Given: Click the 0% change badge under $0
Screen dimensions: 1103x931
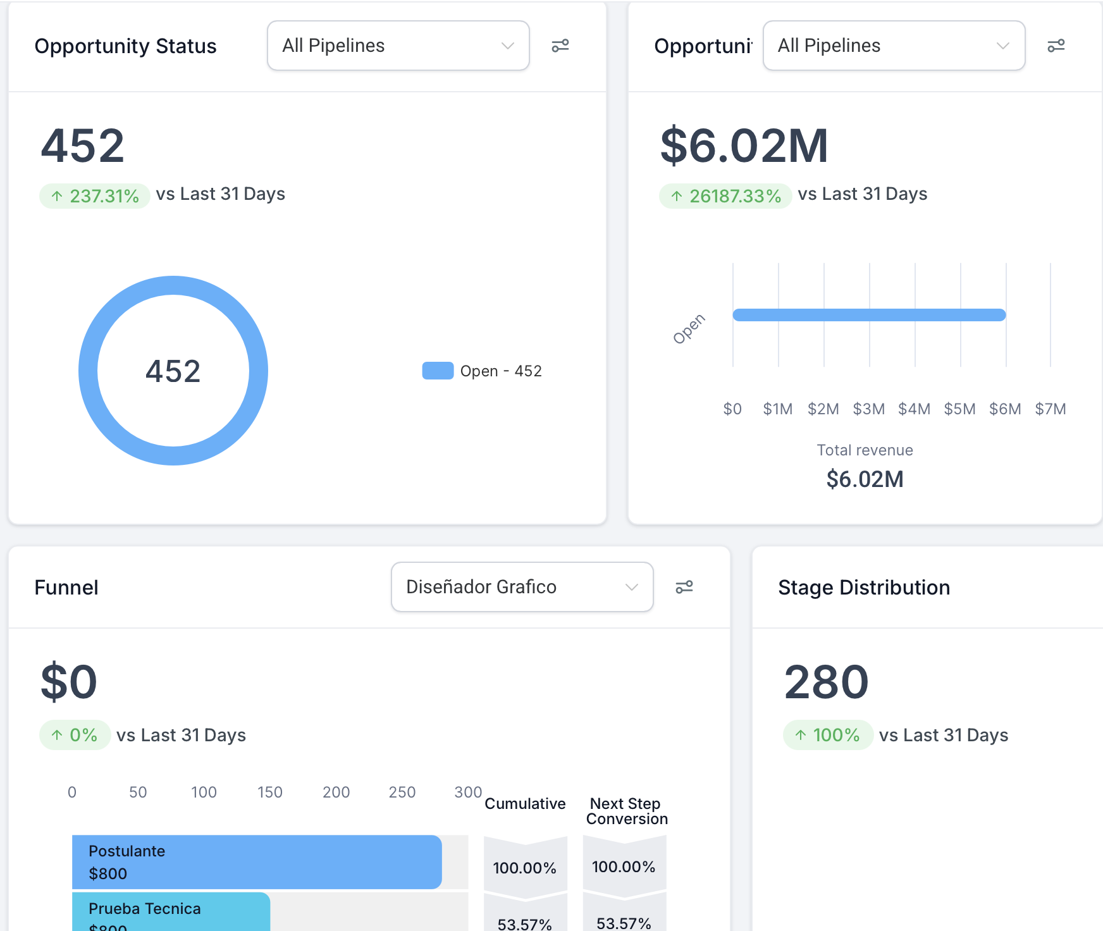Looking at the screenshot, I should [75, 735].
